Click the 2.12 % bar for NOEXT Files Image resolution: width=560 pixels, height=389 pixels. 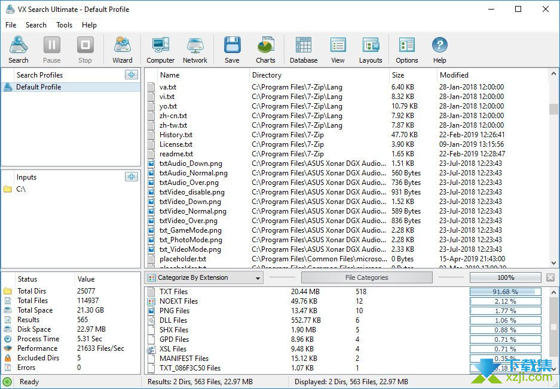tap(506, 301)
